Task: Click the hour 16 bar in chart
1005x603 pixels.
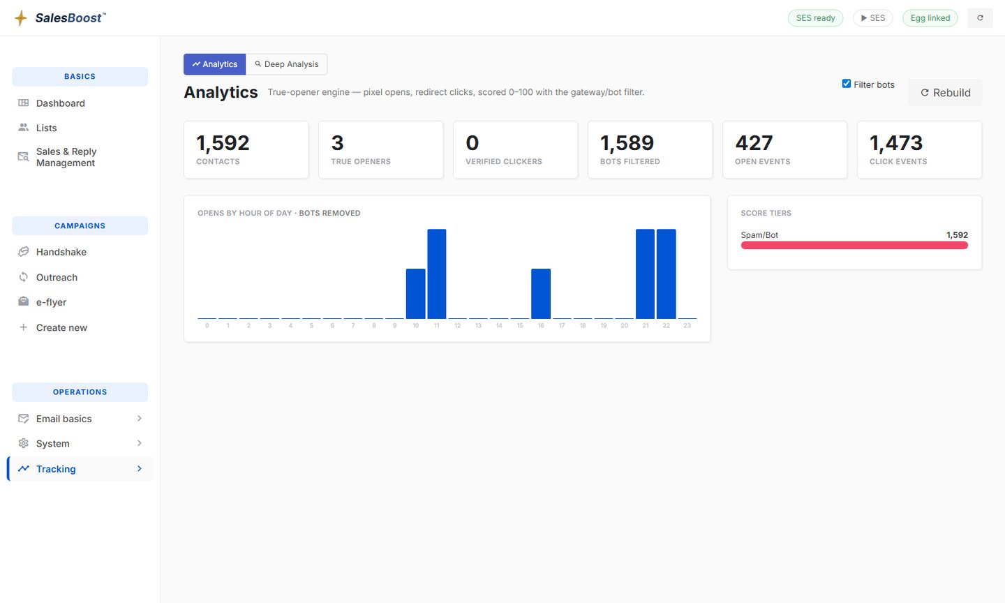Action: pos(541,294)
